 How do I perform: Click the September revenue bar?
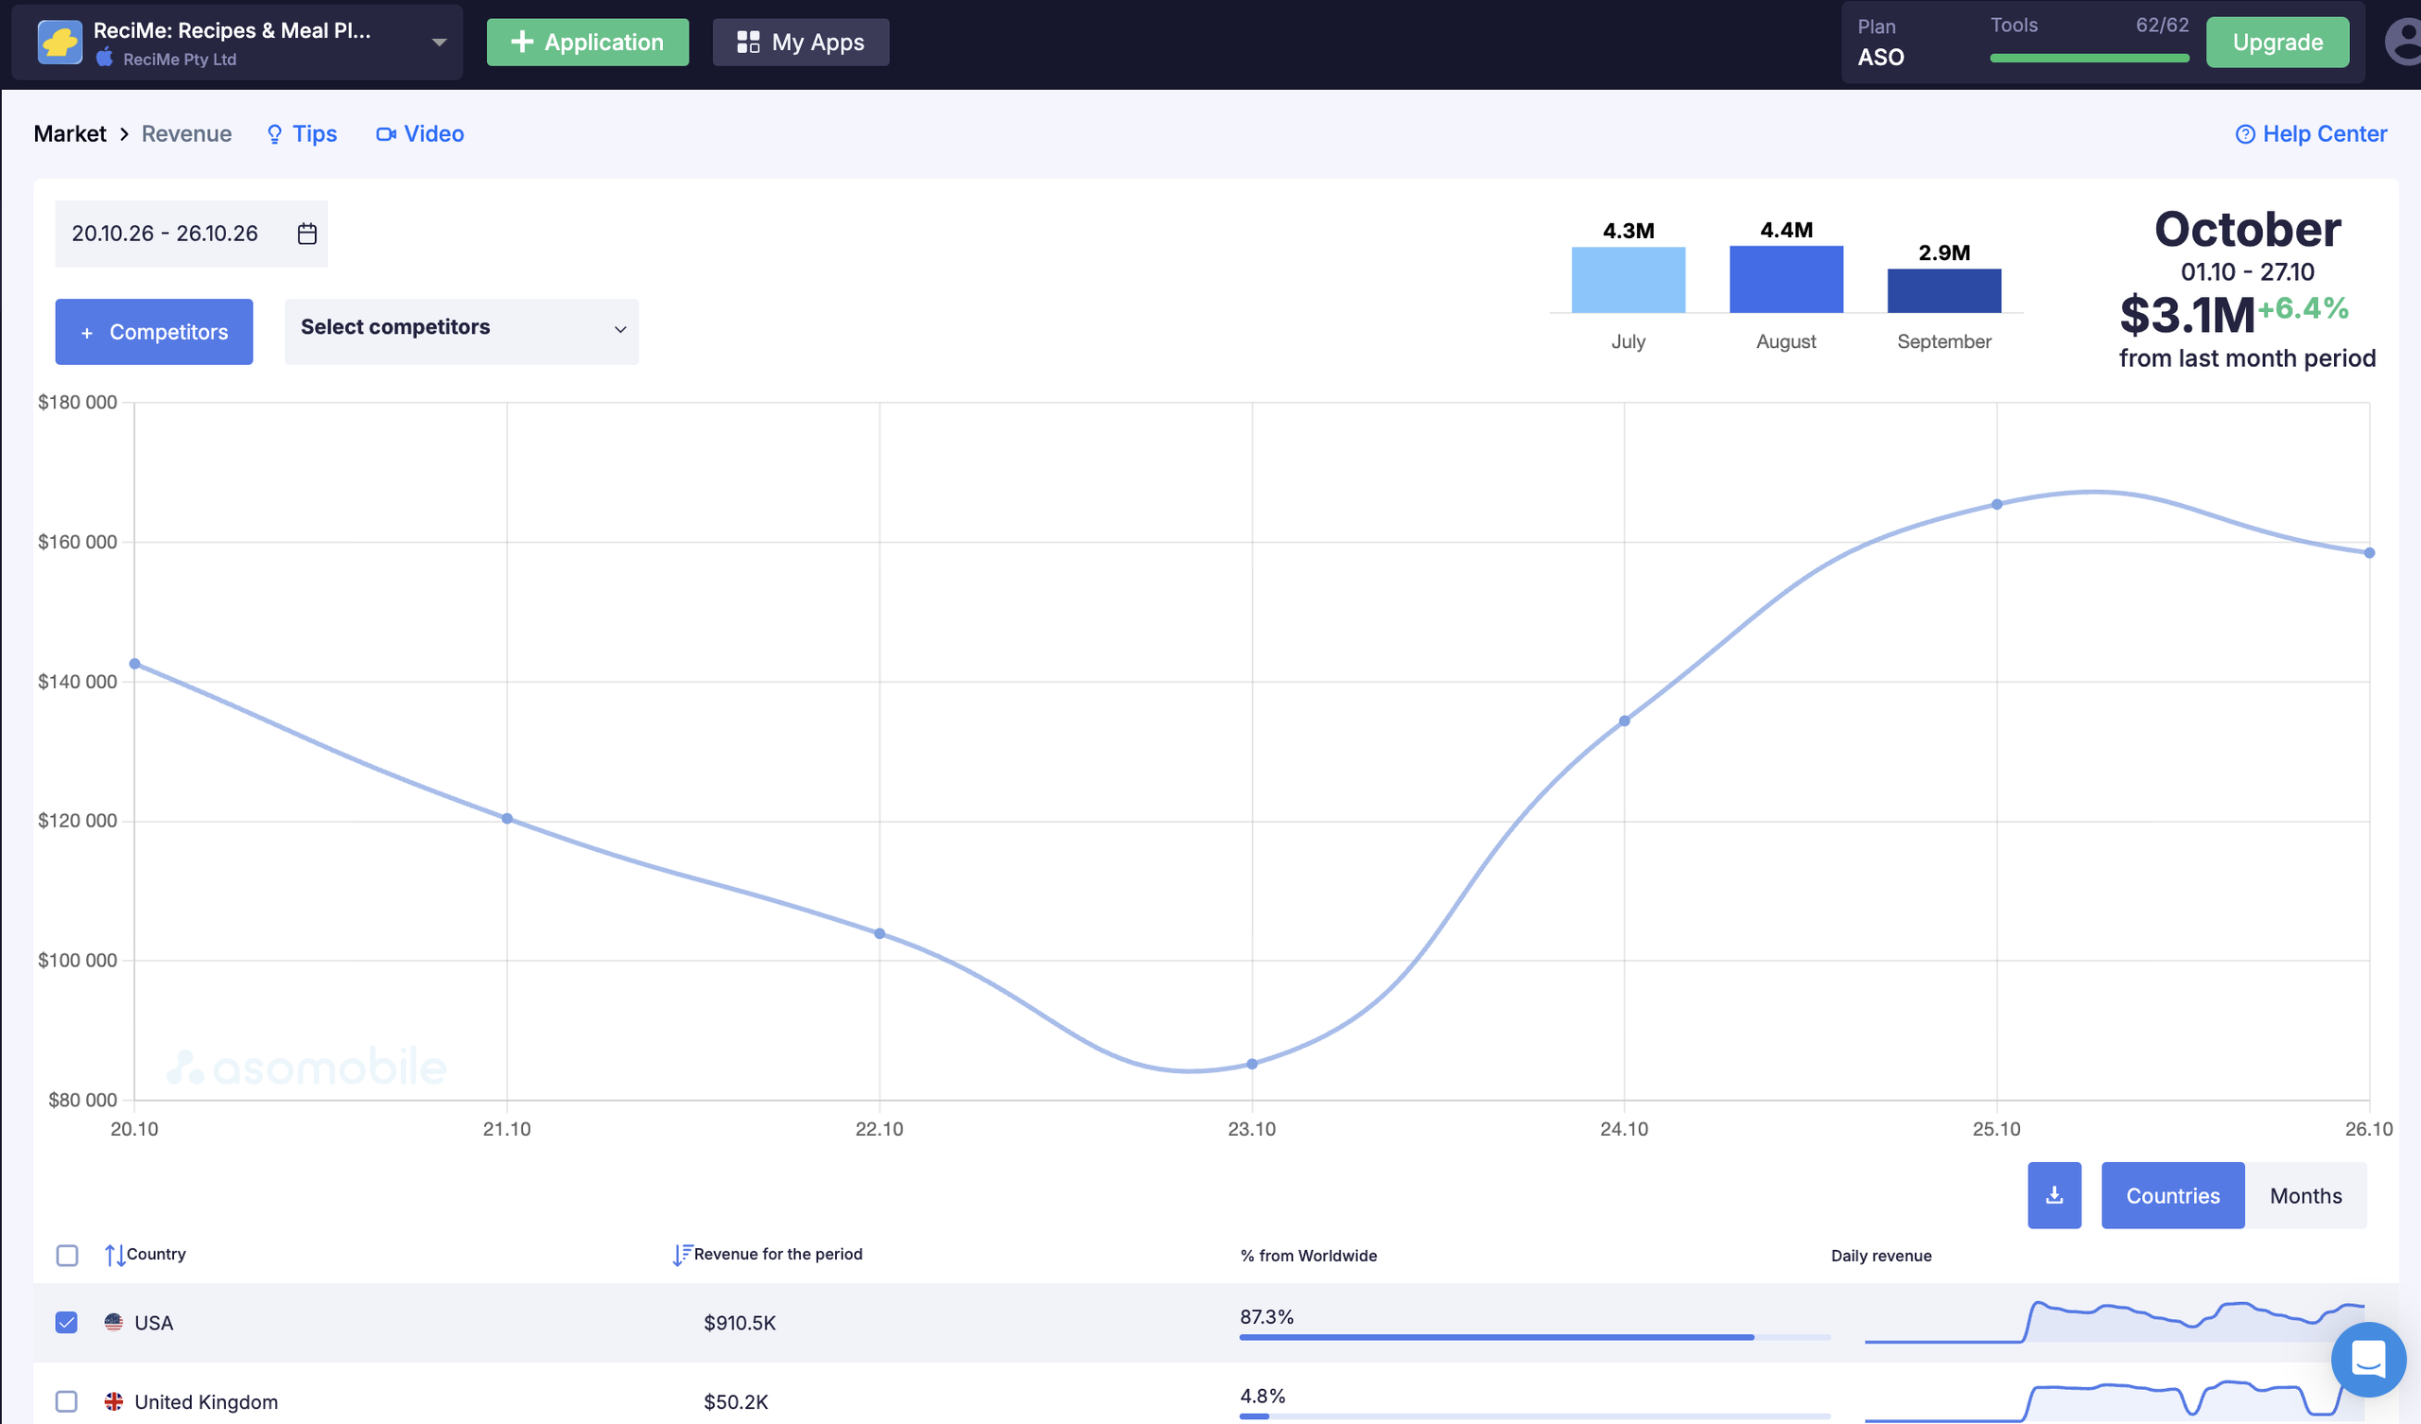tap(1943, 290)
